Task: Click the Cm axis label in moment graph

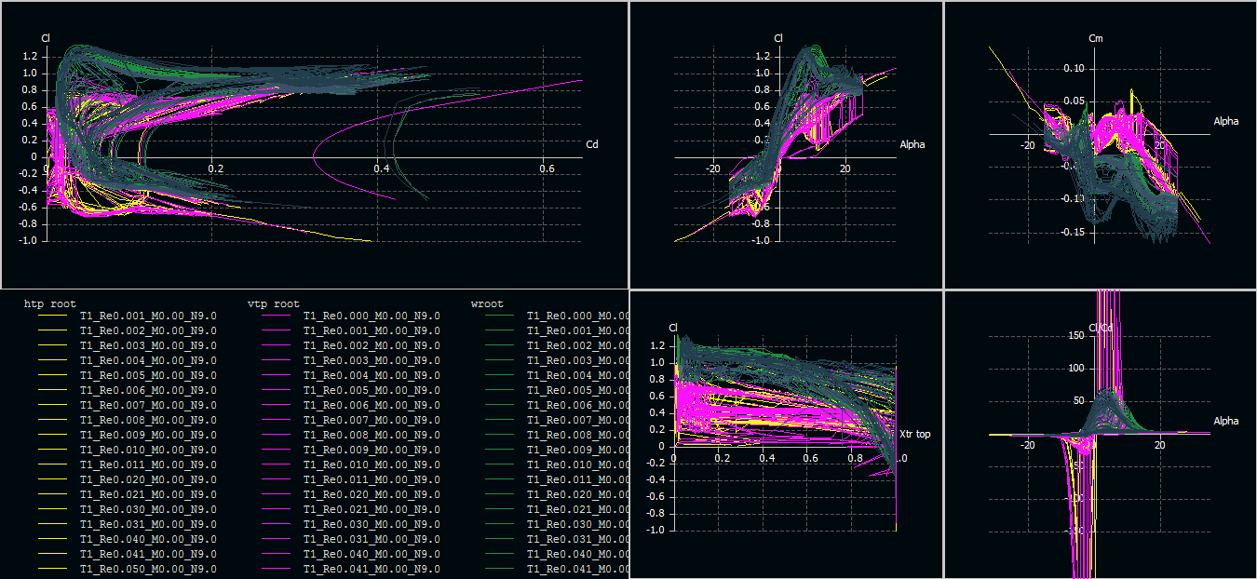Action: 1096,38
